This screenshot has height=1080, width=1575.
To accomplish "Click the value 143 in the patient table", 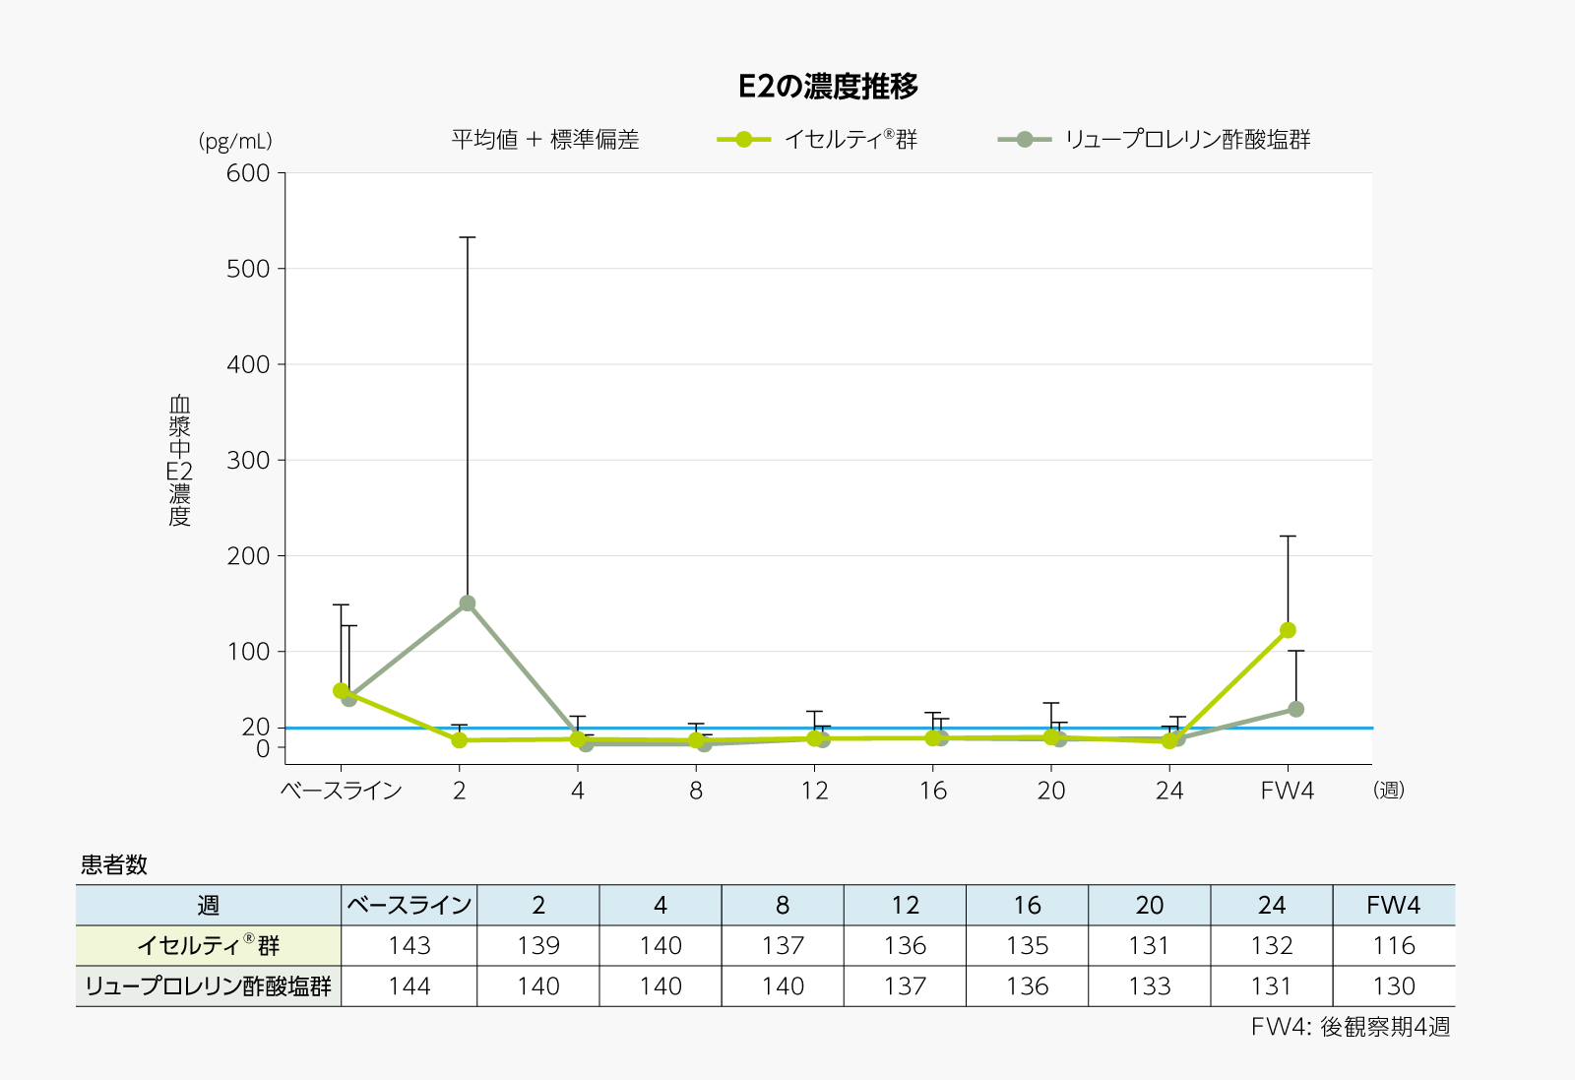I will pyautogui.click(x=409, y=944).
